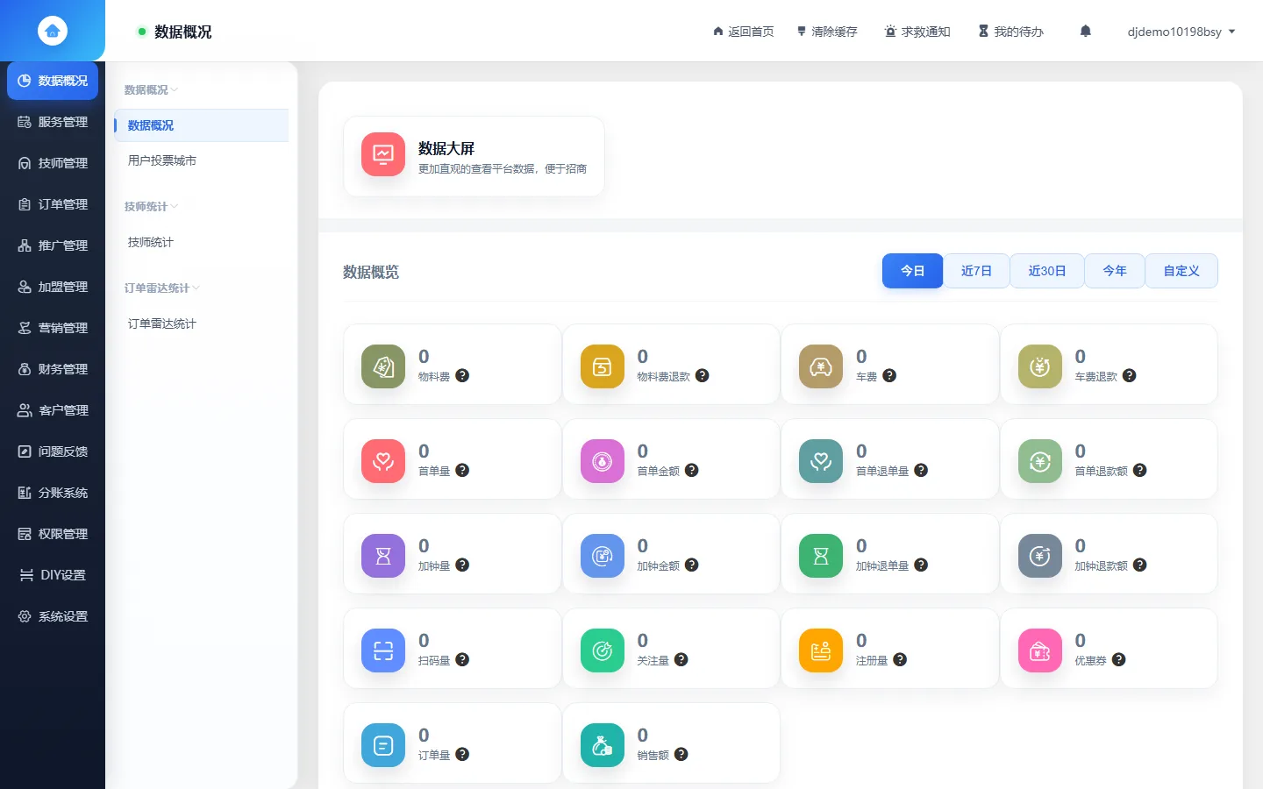Viewport: 1263px width, 789px height.
Task: Choose the 自定义 custom range tab
Action: (1181, 271)
